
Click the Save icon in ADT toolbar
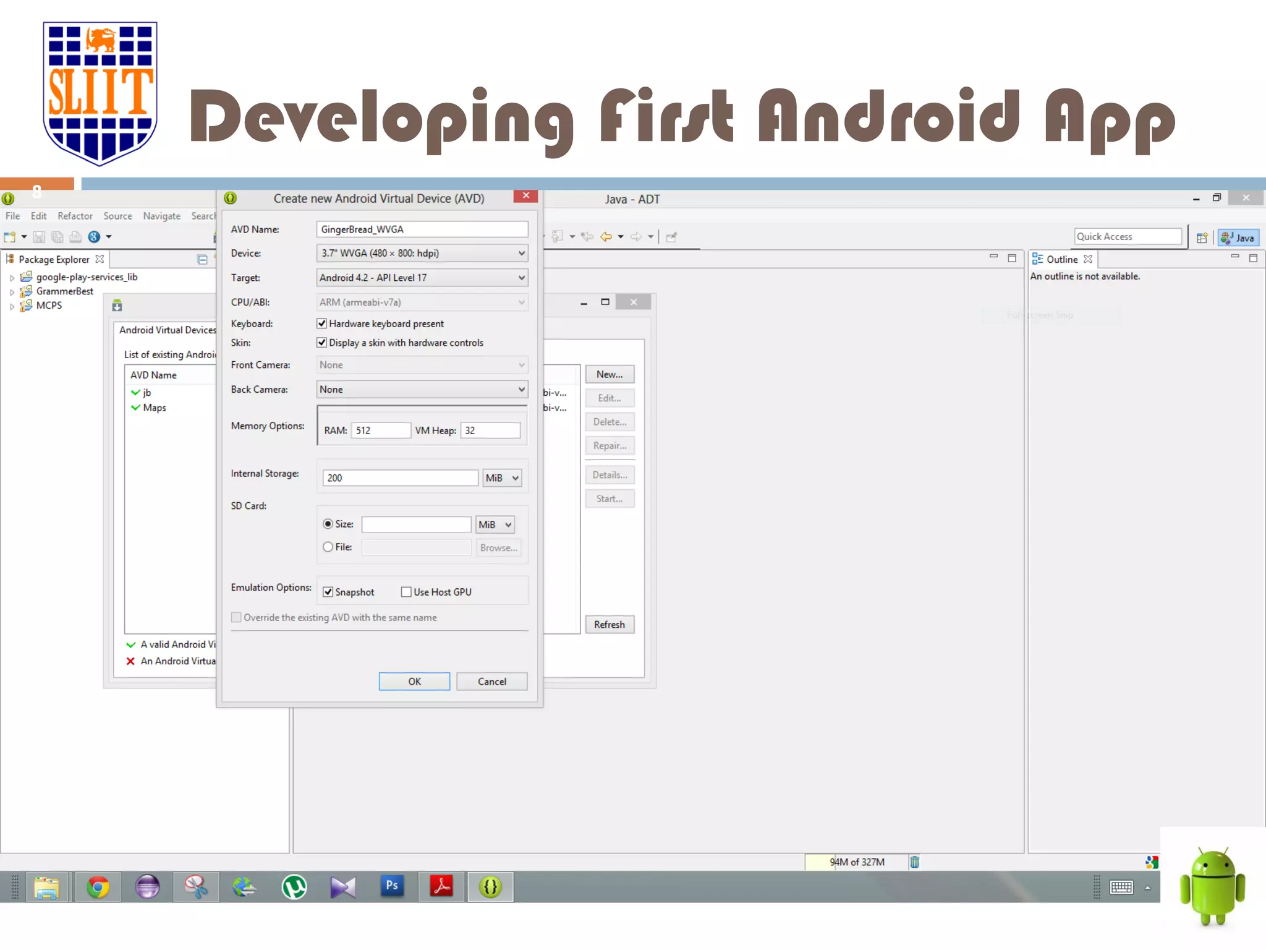(x=39, y=237)
